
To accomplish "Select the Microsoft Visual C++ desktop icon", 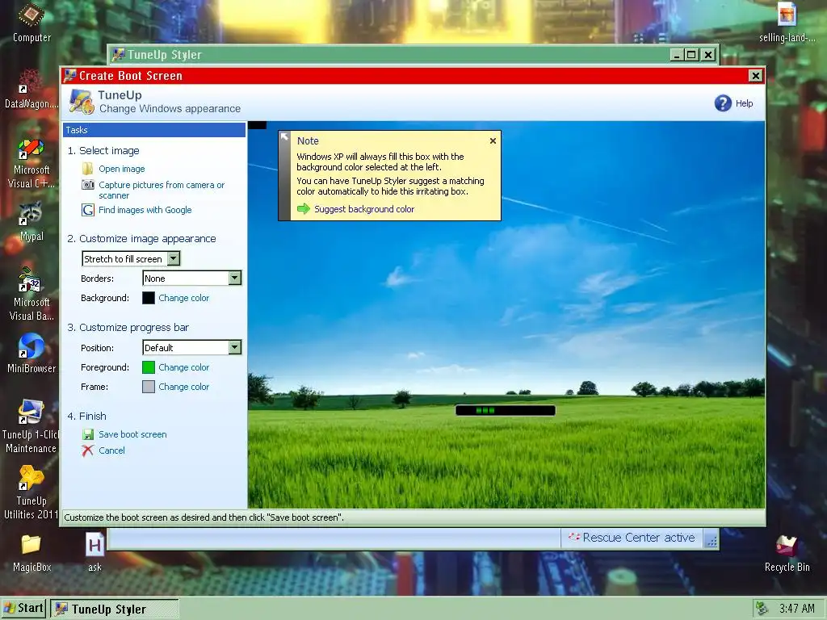I will [31, 163].
